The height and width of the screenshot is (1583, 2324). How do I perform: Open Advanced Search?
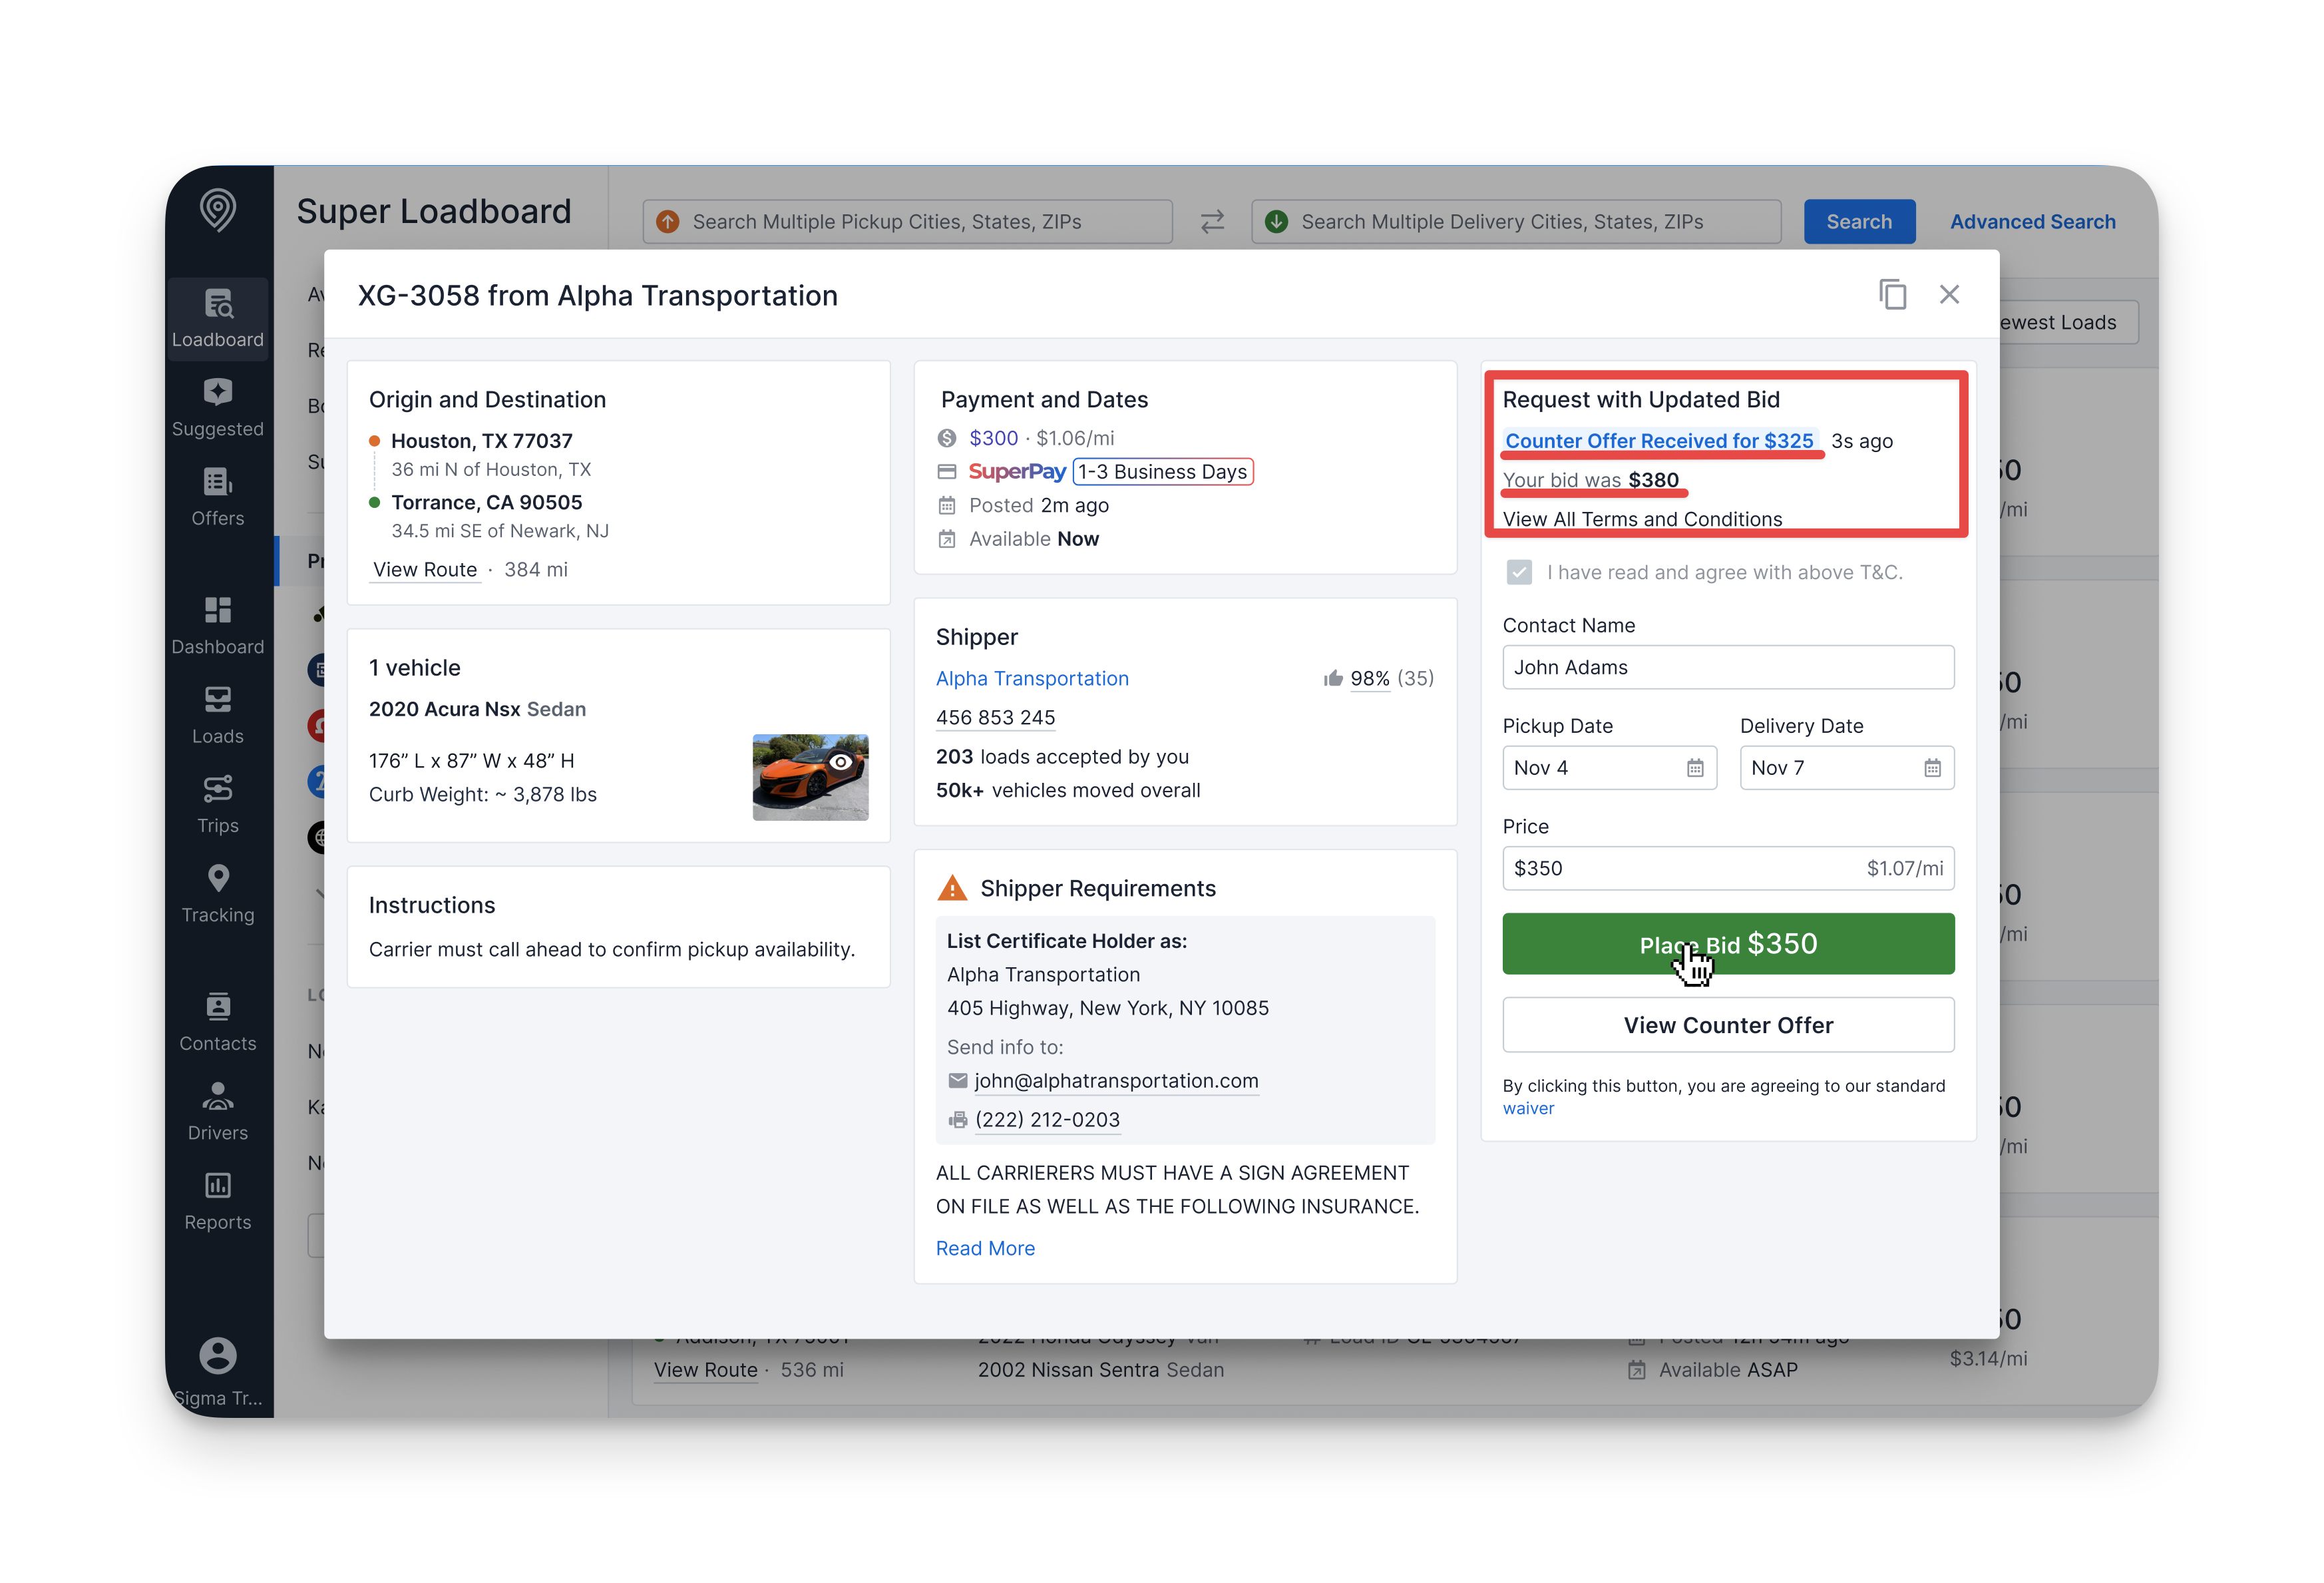(x=2032, y=221)
